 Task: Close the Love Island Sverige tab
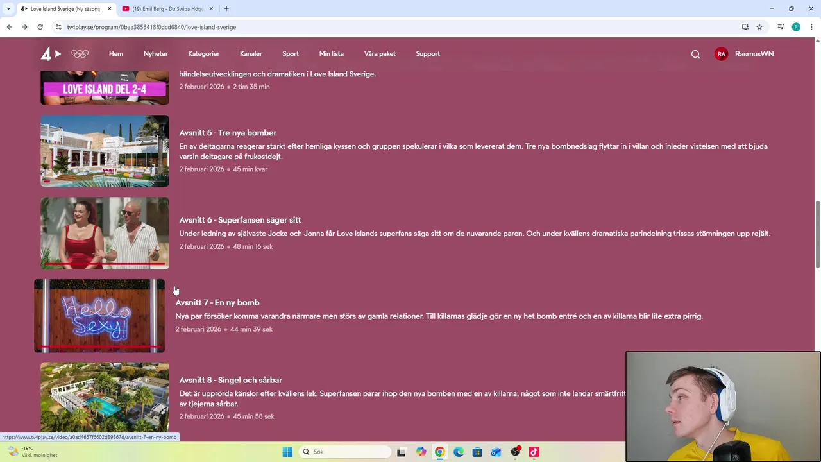tap(110, 9)
